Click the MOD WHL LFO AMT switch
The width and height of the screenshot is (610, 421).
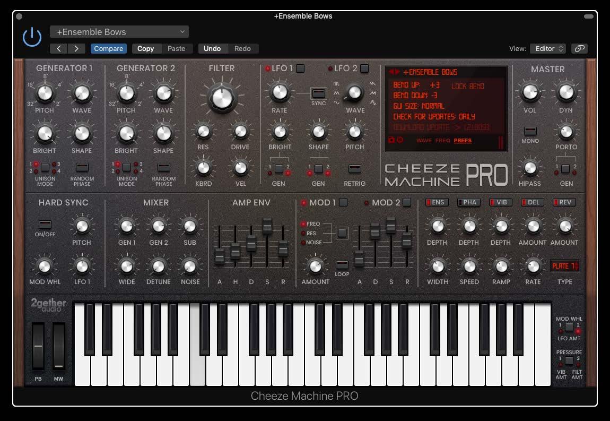[x=569, y=327]
